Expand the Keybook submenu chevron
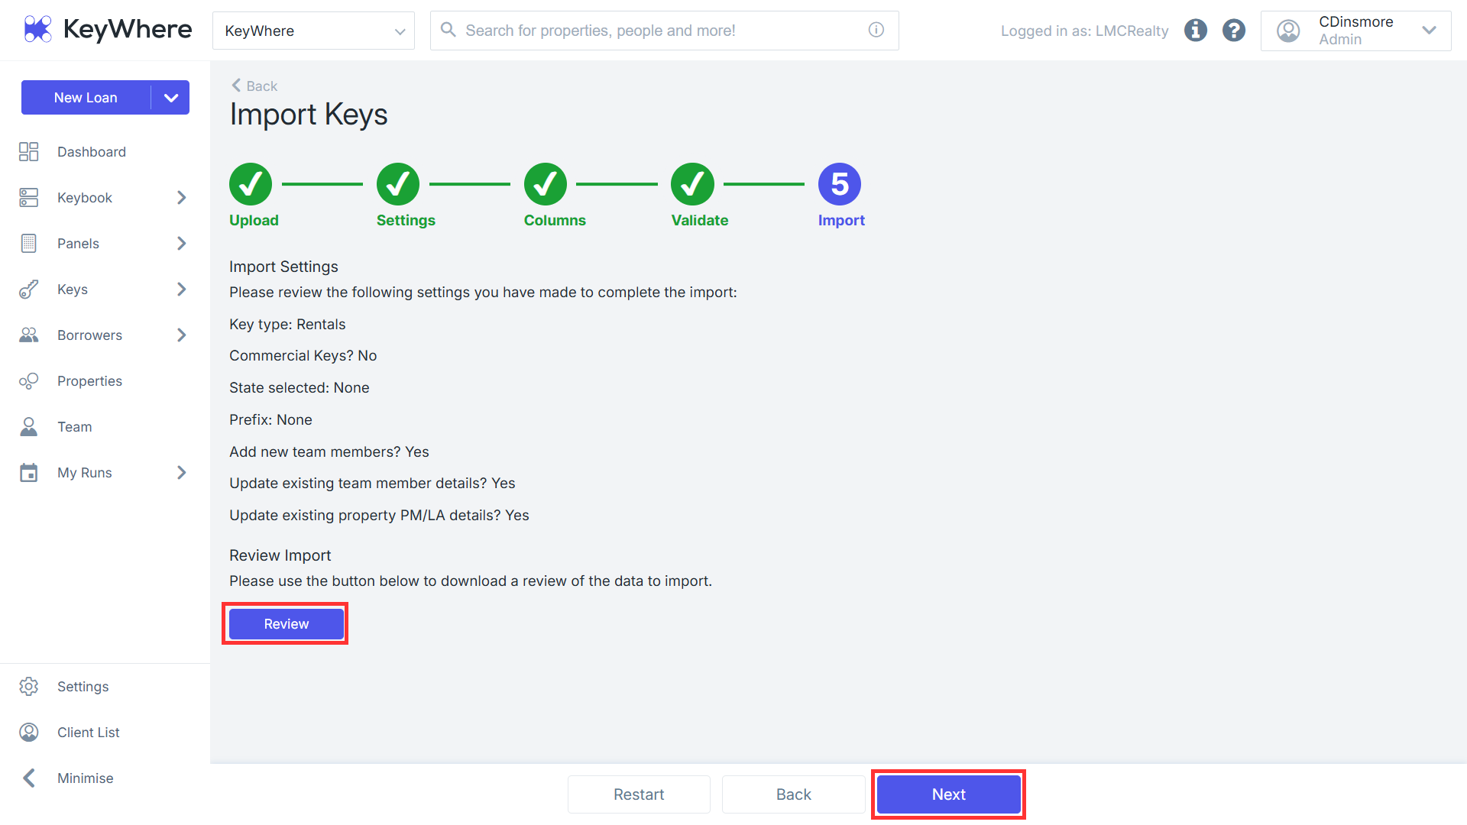The width and height of the screenshot is (1467, 825). click(x=181, y=198)
